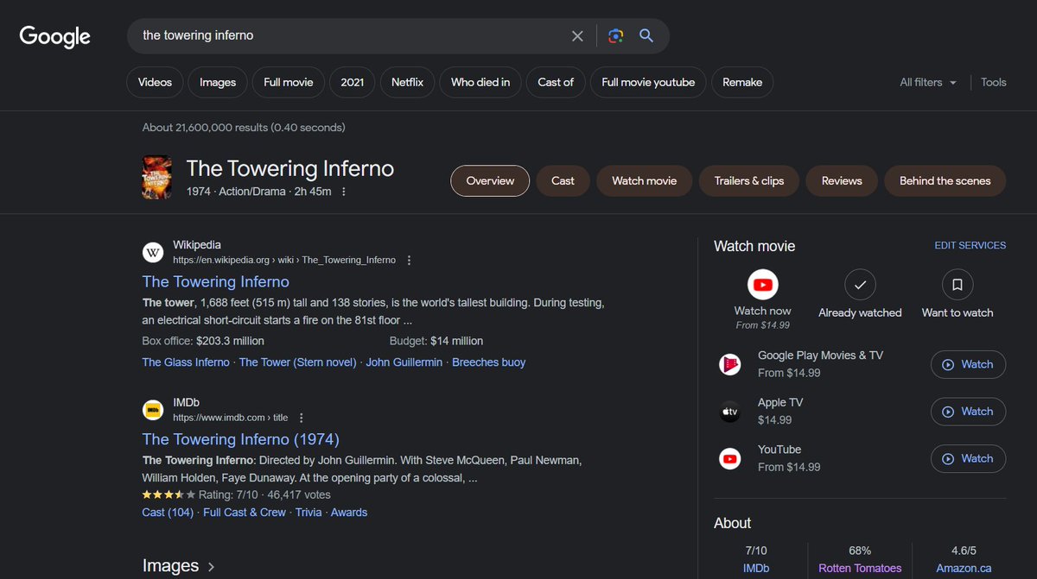Open three-dot menu beside movie runtime
The image size is (1037, 579).
click(344, 192)
